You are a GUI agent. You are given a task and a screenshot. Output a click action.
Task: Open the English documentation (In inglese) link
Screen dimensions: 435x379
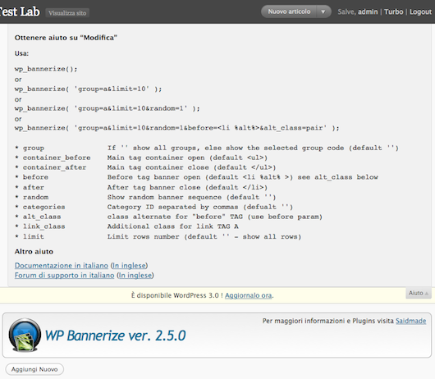coord(130,265)
